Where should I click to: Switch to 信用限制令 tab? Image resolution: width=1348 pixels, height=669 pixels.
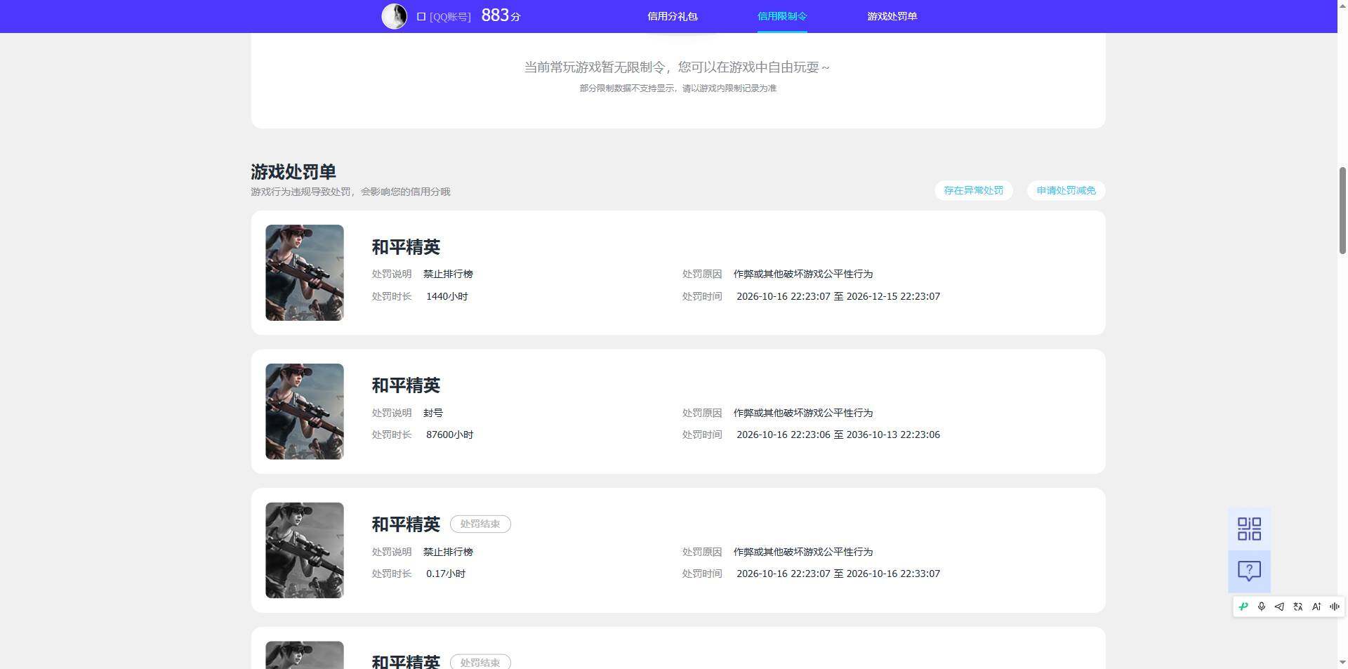click(782, 16)
